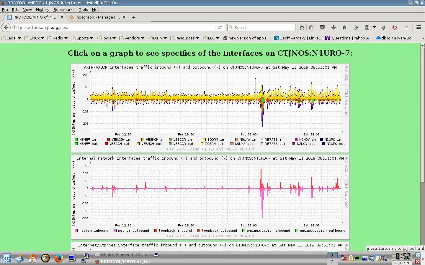Save page to Pocket
Viewport: 425px width, 265px height.
point(322,27)
